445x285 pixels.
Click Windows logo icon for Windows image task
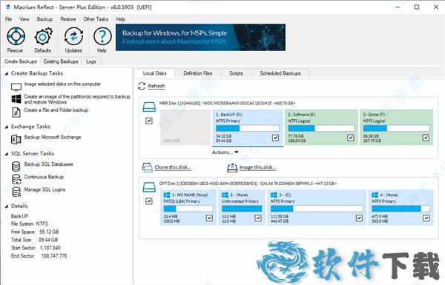[x=16, y=99]
